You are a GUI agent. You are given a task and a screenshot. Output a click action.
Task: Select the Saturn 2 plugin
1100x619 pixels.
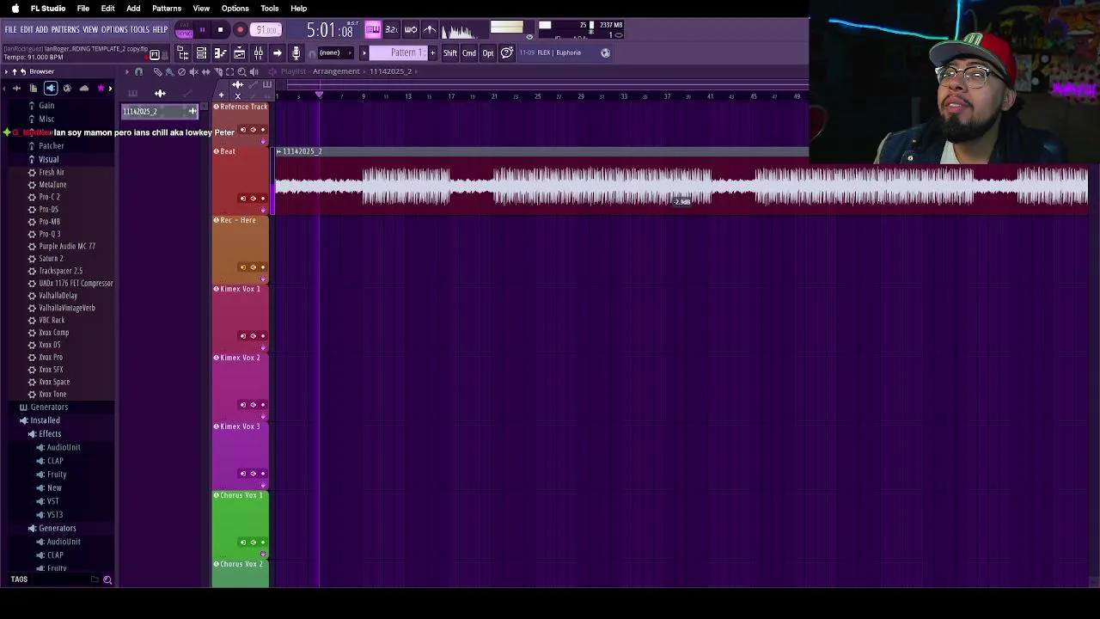[51, 258]
